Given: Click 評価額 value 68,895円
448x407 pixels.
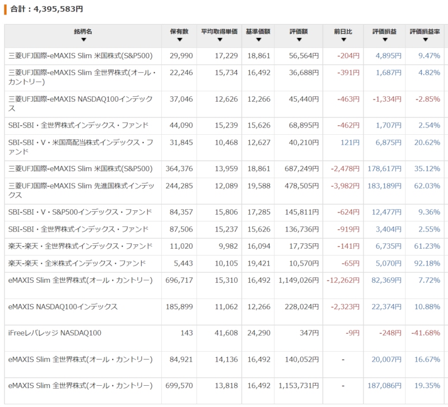Looking at the screenshot, I should click(x=304, y=125).
